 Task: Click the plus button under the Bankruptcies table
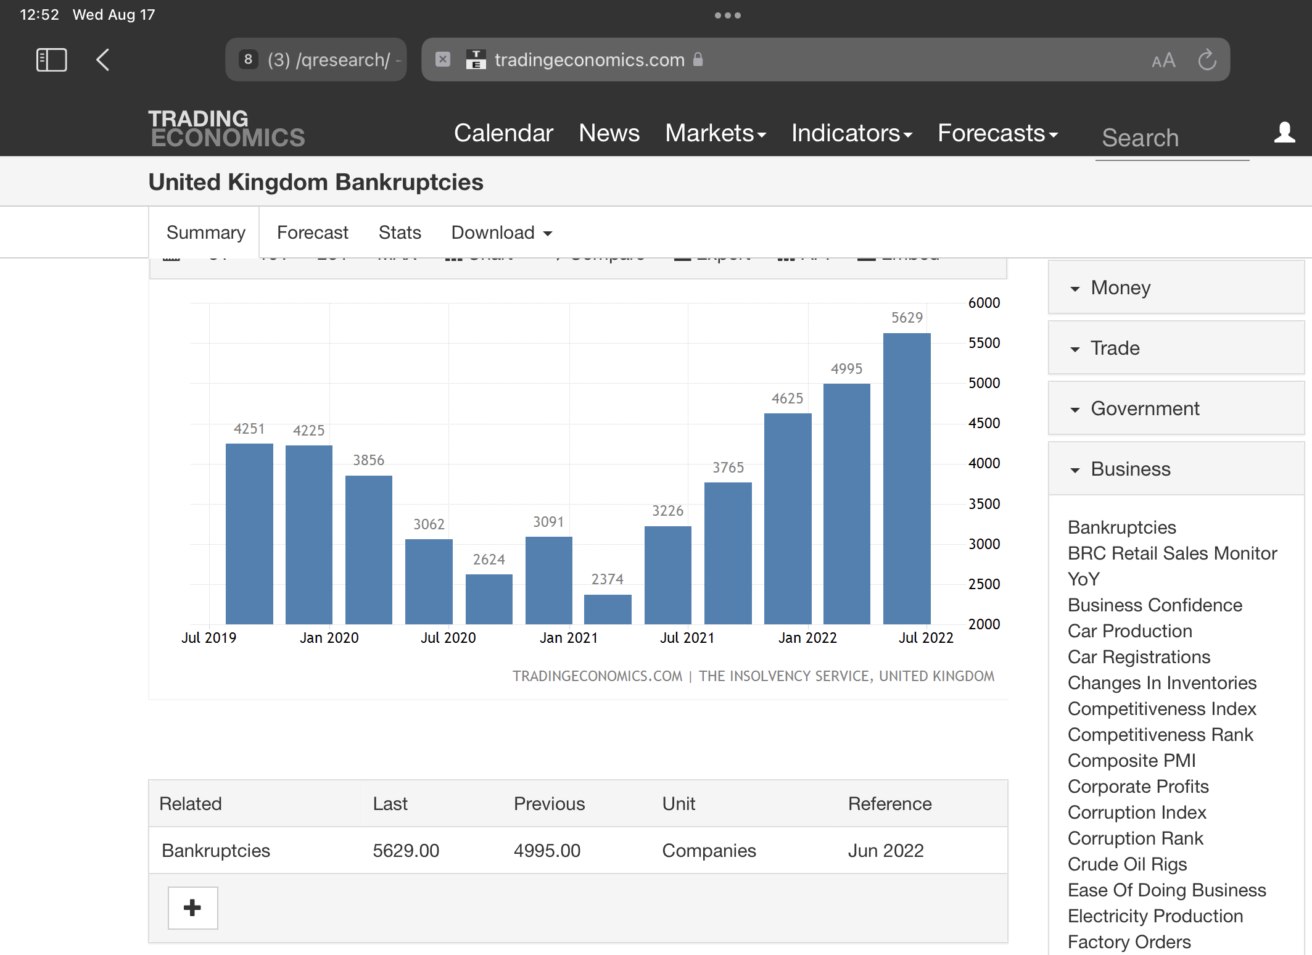[192, 907]
